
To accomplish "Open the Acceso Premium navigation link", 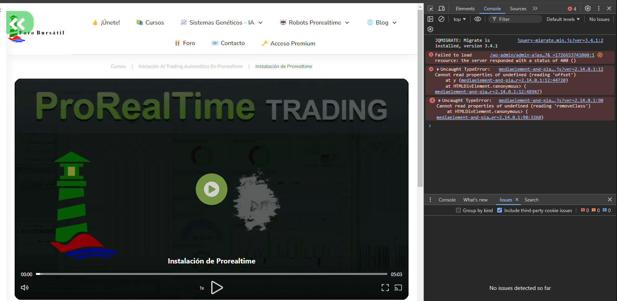I will coord(288,43).
